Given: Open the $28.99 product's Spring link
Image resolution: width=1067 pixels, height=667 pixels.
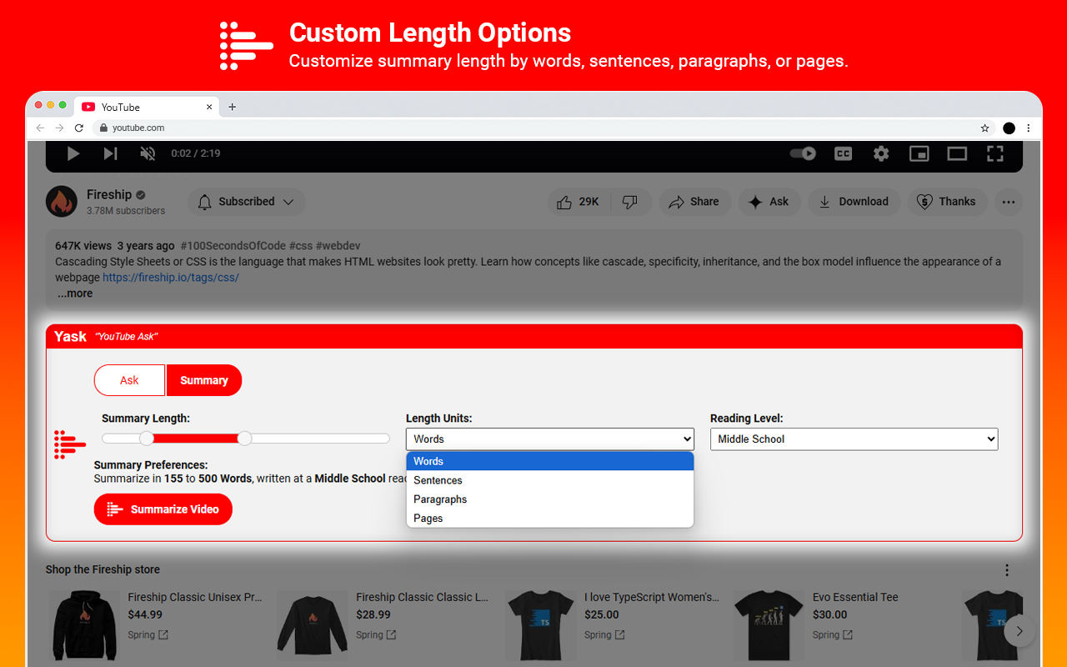Looking at the screenshot, I should 376,635.
